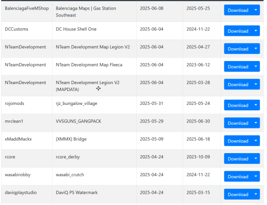Click date 2025-03-15 in daviqplaystudio row
This screenshot has height=205, width=267.
pyautogui.click(x=198, y=193)
